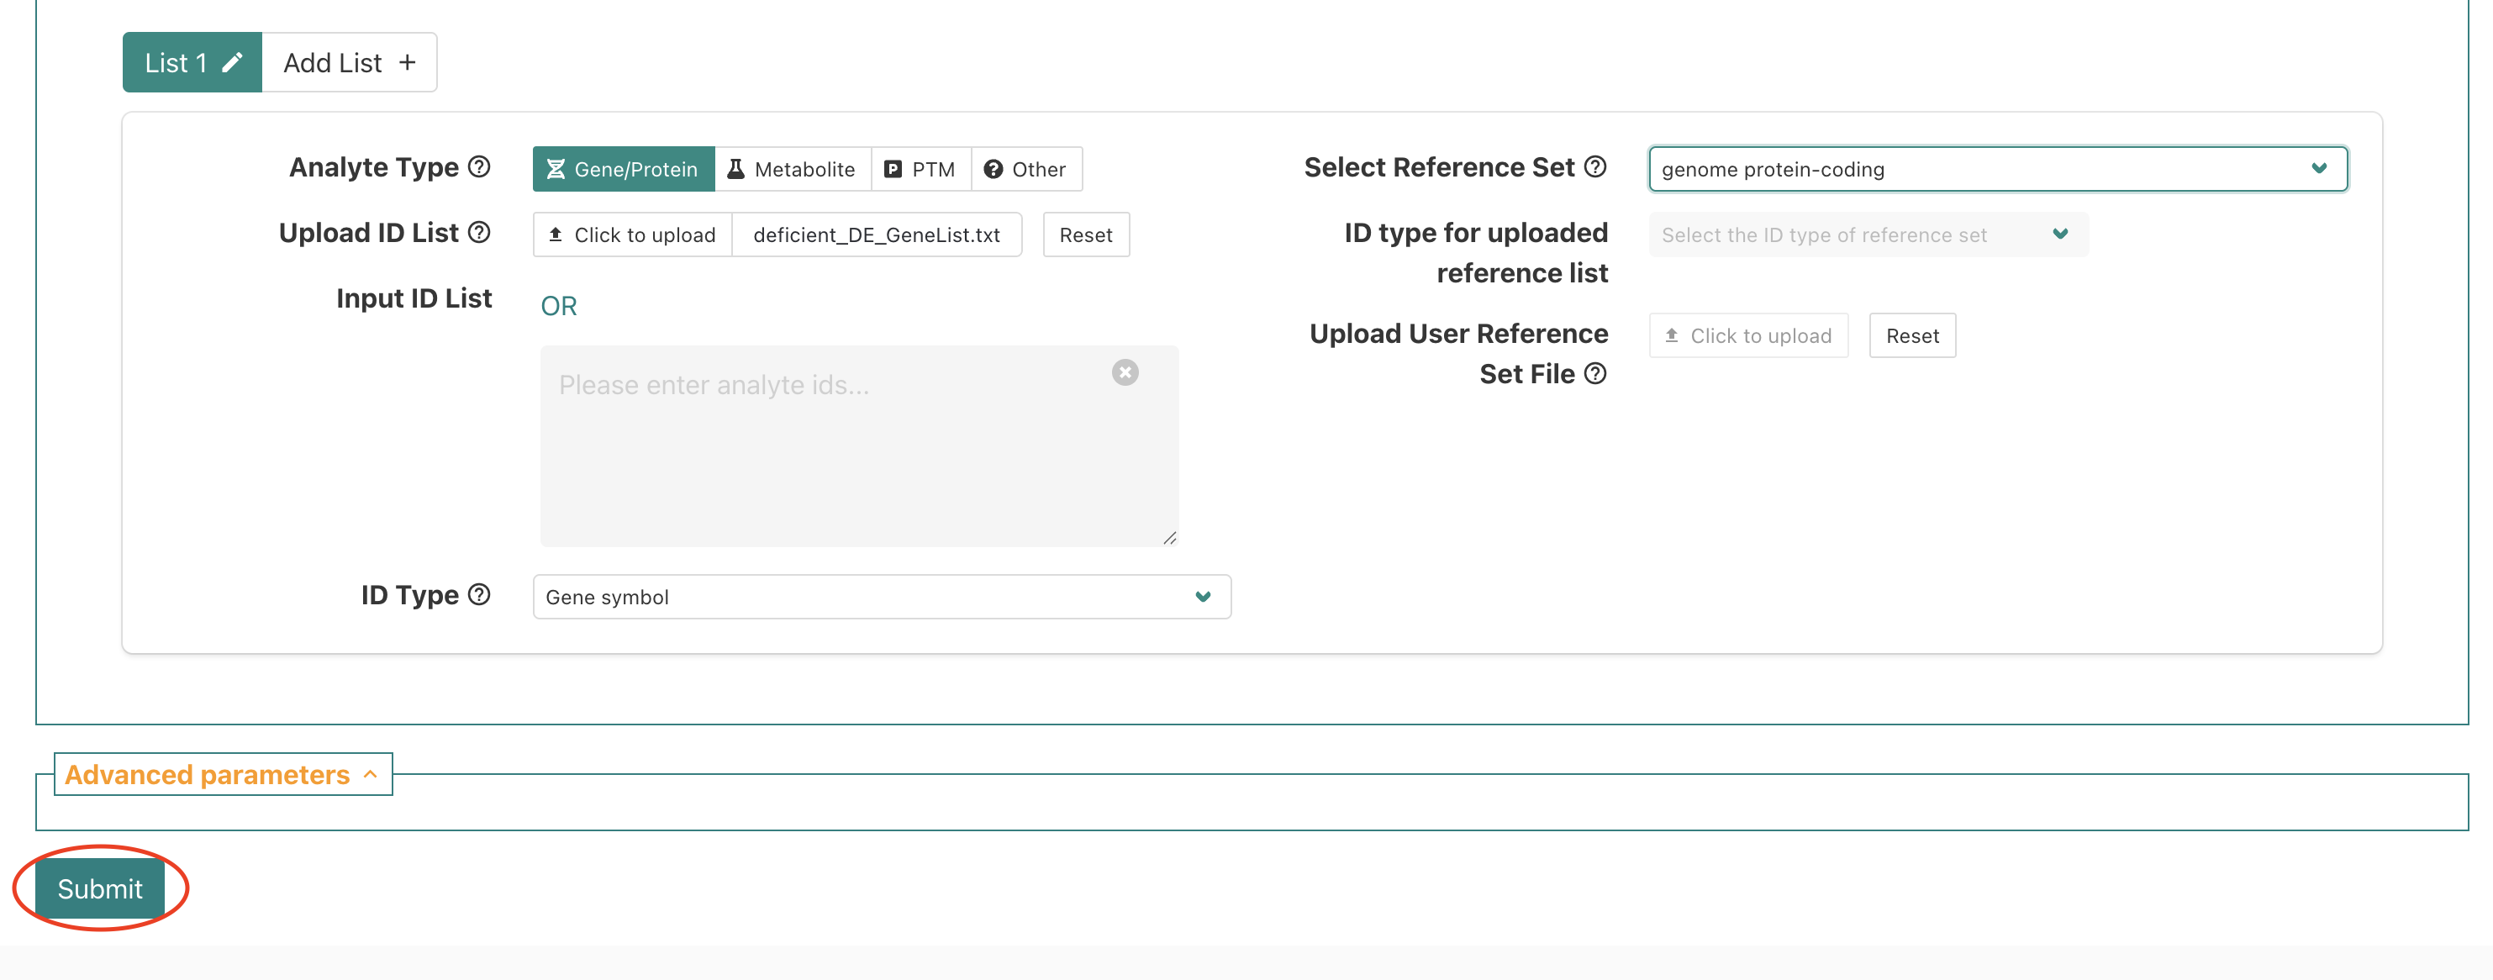Screen dimensions: 2493x980
Task: Select the Gene/Protein analyte type
Action: pyautogui.click(x=624, y=169)
